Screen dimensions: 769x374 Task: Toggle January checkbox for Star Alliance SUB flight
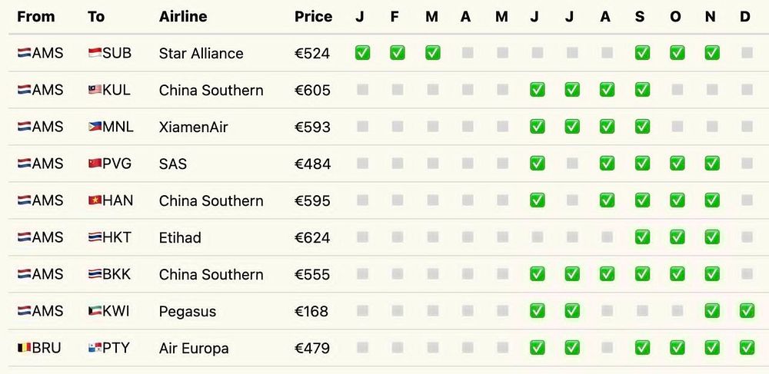(362, 53)
